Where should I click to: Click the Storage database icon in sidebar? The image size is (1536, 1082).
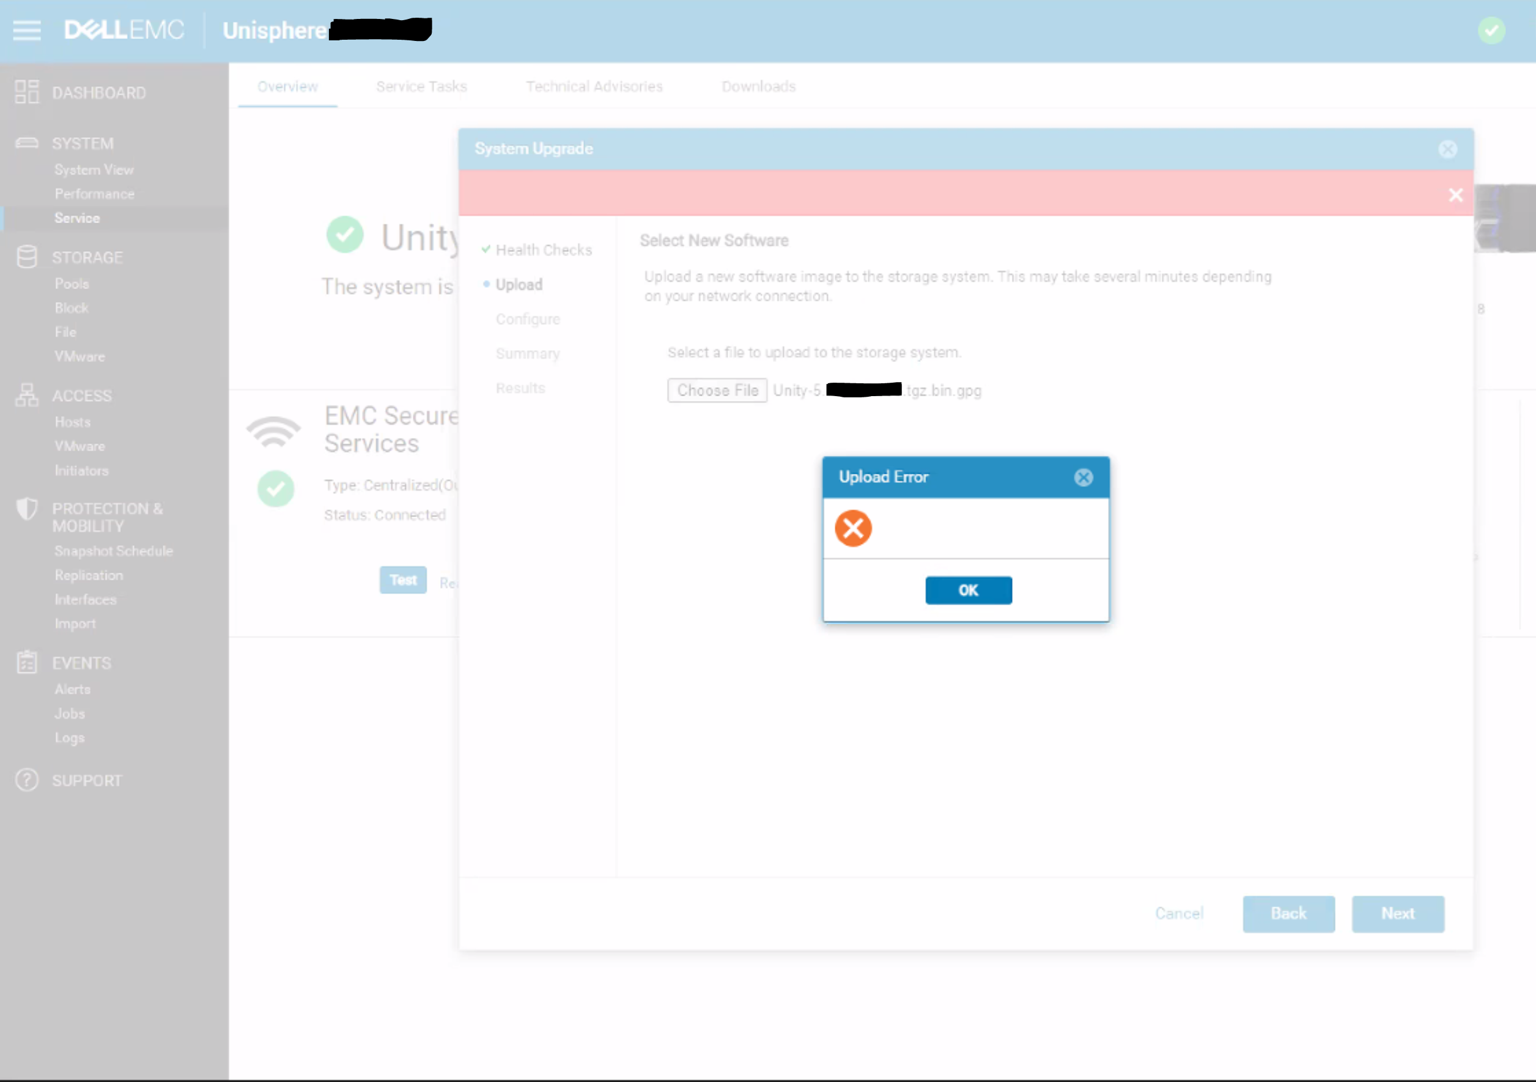click(27, 257)
